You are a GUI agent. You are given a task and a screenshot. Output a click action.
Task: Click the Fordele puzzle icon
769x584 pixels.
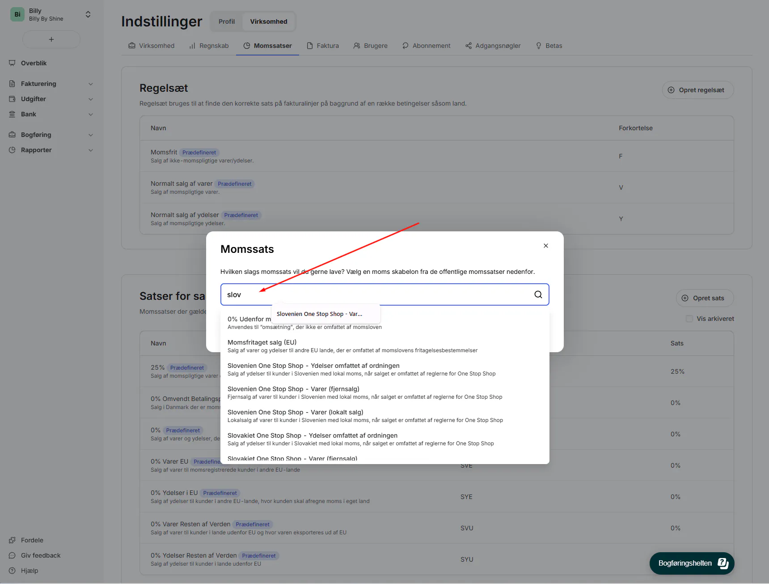click(12, 540)
